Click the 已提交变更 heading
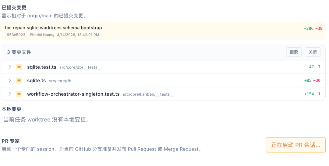This screenshot has height=166, width=329. point(14,8)
